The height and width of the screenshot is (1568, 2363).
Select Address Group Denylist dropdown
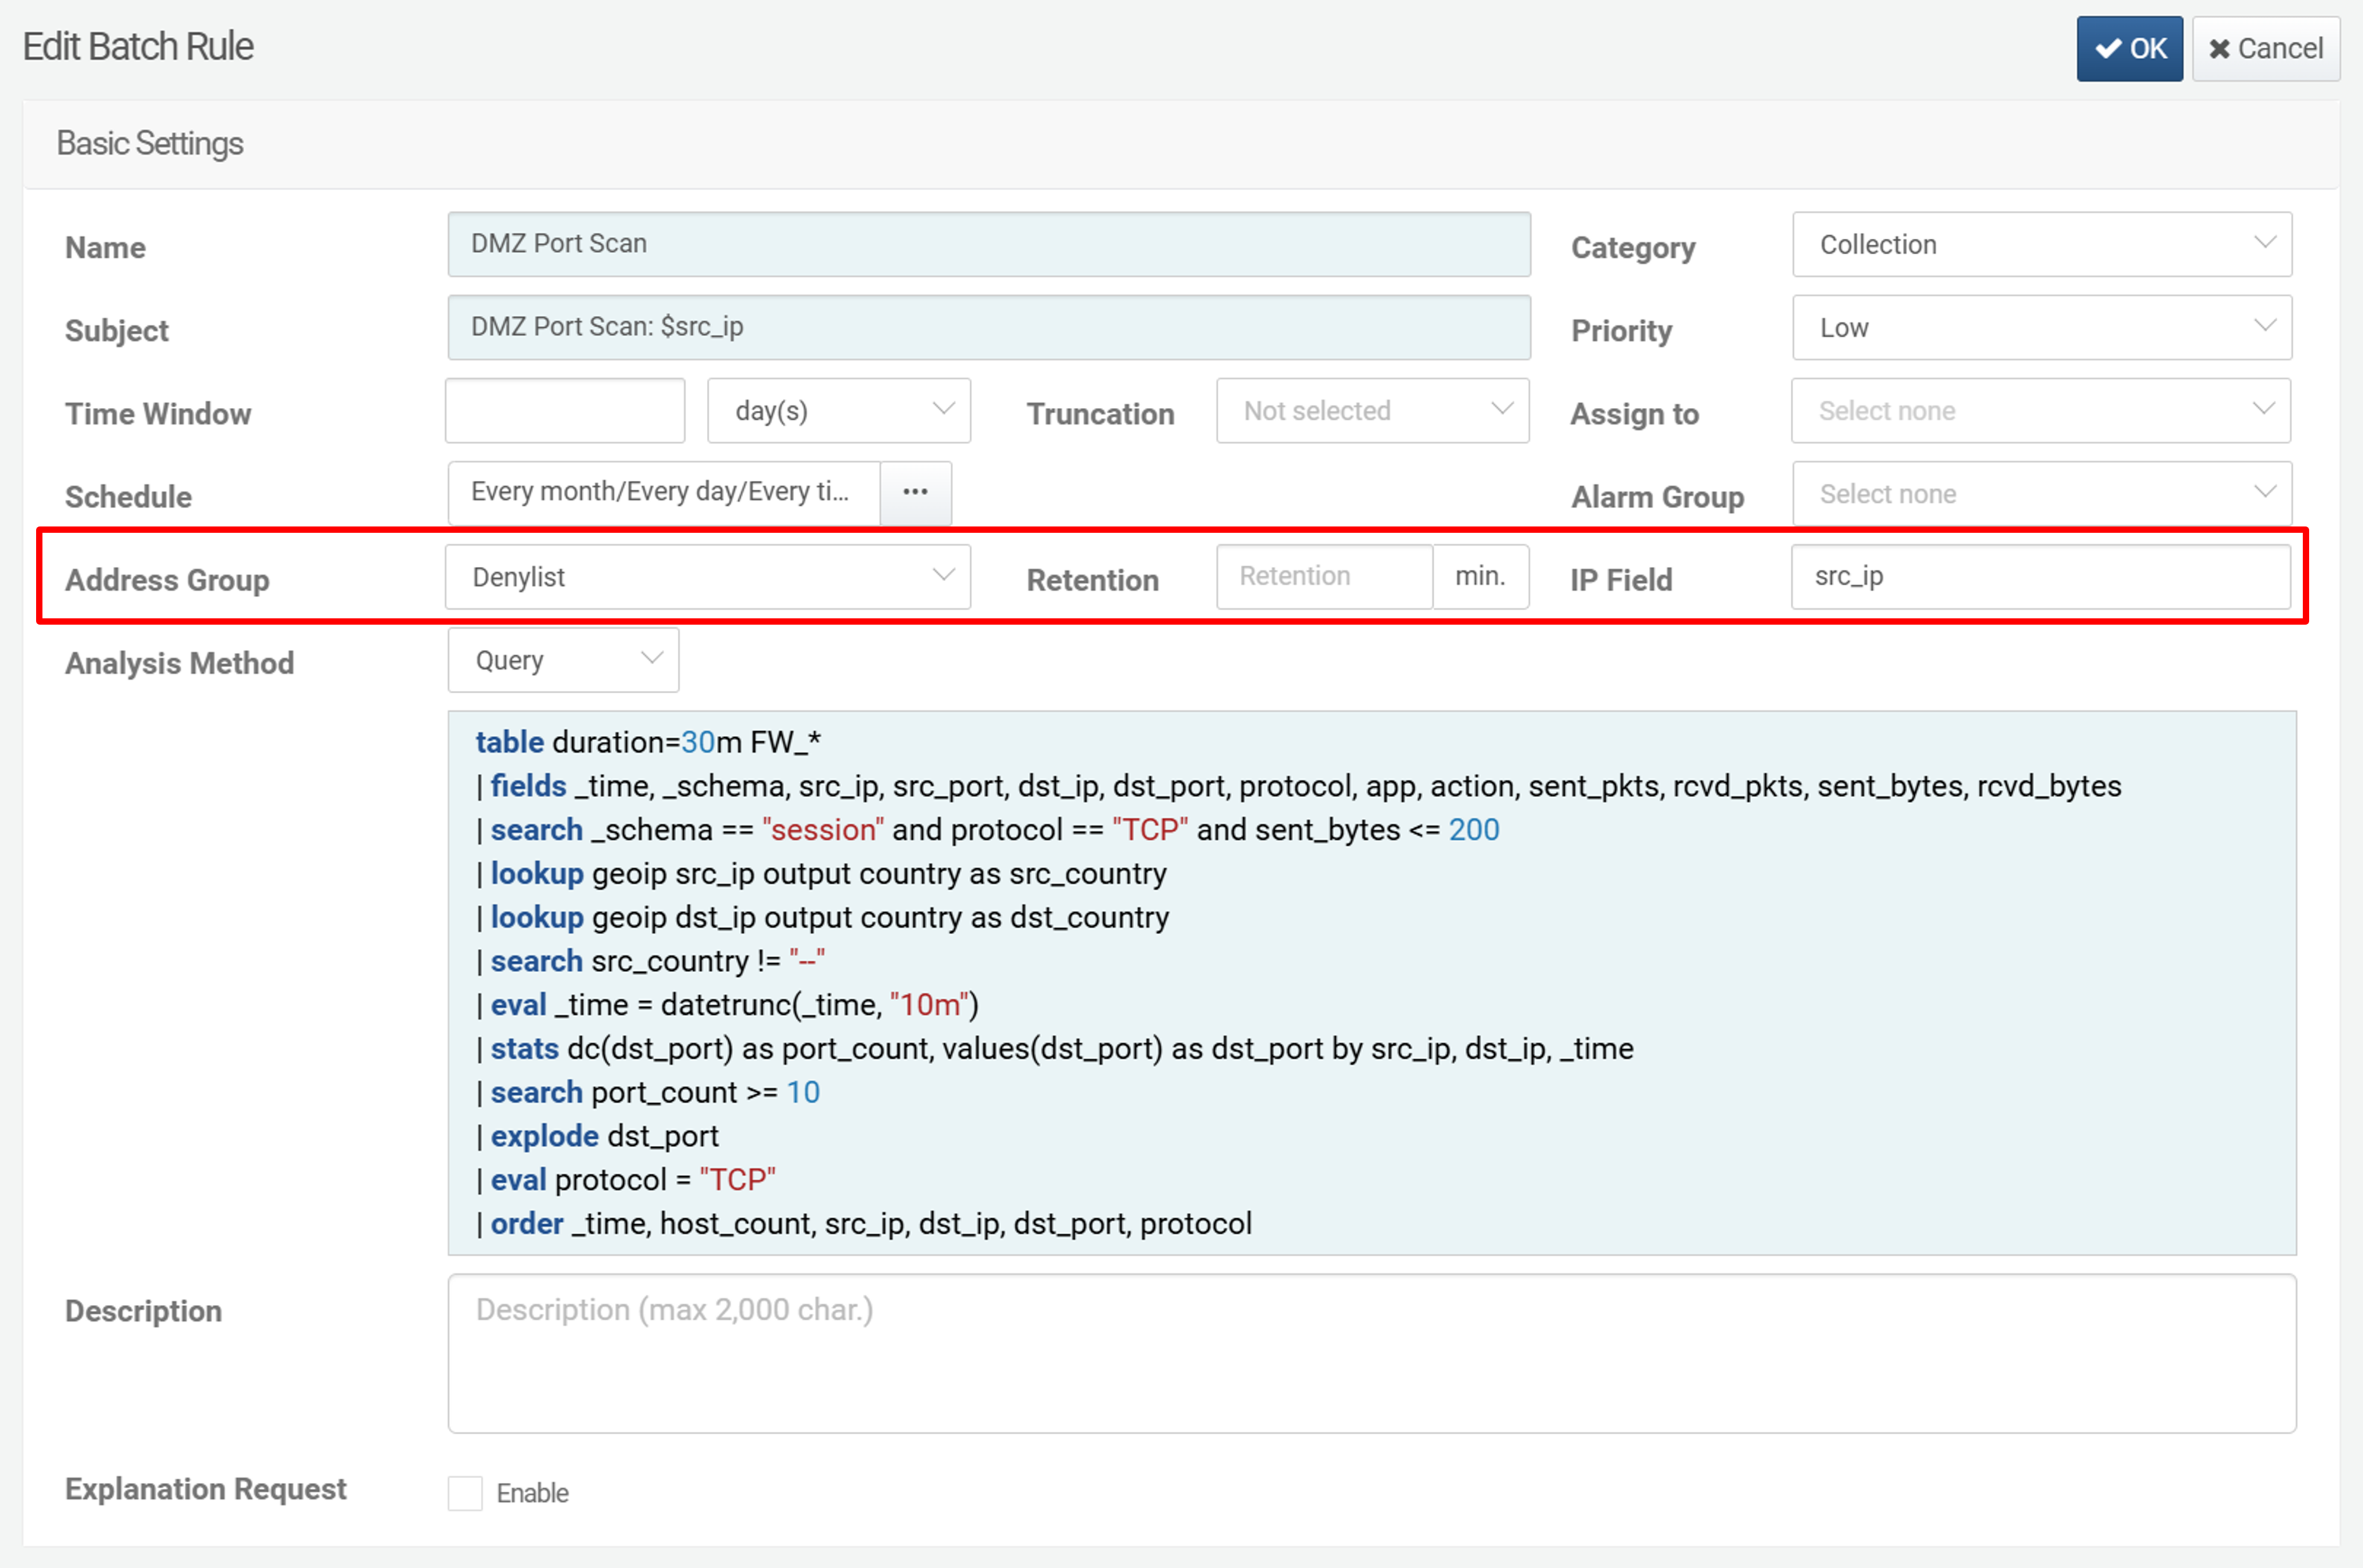pyautogui.click(x=708, y=577)
